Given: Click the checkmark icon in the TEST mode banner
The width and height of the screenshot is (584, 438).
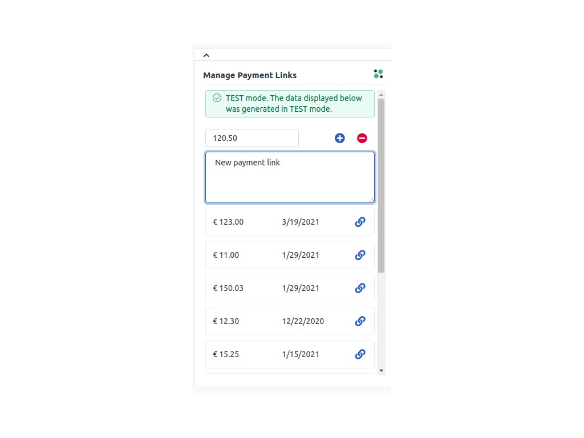Looking at the screenshot, I should coord(217,98).
